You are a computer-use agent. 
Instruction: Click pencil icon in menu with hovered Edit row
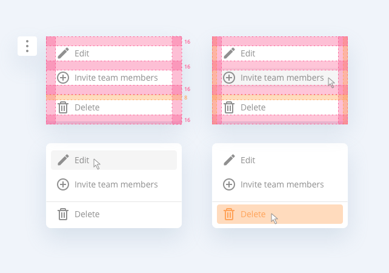coord(63,160)
